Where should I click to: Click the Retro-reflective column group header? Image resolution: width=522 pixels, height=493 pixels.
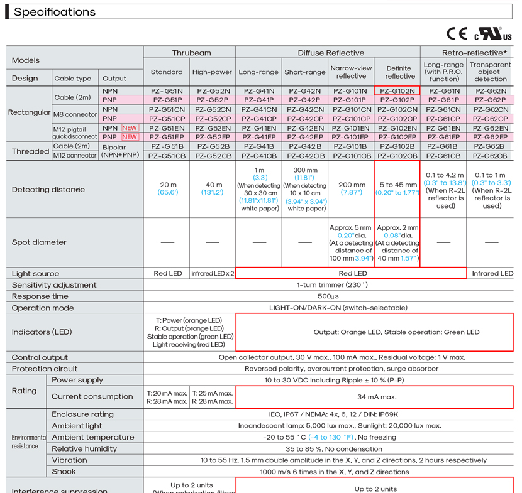[474, 53]
